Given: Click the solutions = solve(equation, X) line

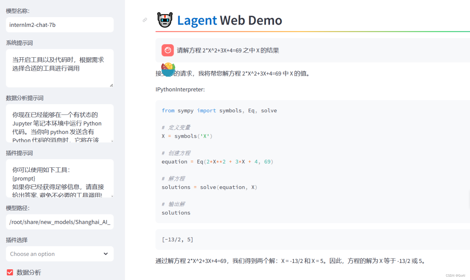Looking at the screenshot, I should (209, 187).
